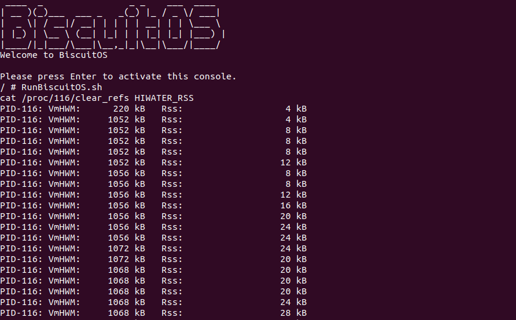Click the Rss value 28 kB
The width and height of the screenshot is (516, 320).
coord(293,313)
